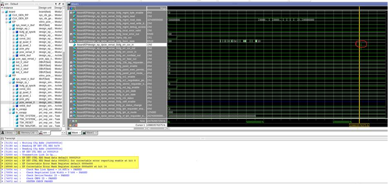The width and height of the screenshot is (388, 184).
Task: Click the lock icon beside Cursor 1
Action: pos(70,125)
